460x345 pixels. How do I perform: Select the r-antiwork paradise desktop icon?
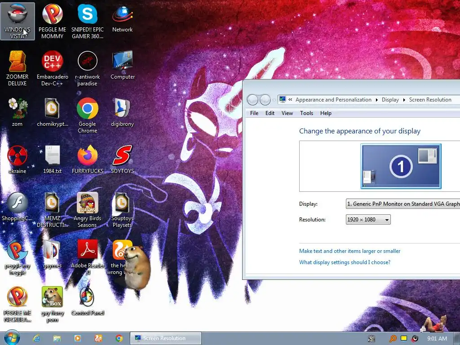pos(88,68)
